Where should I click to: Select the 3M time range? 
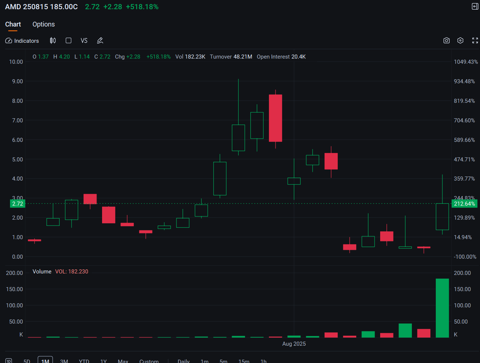pyautogui.click(x=64, y=361)
